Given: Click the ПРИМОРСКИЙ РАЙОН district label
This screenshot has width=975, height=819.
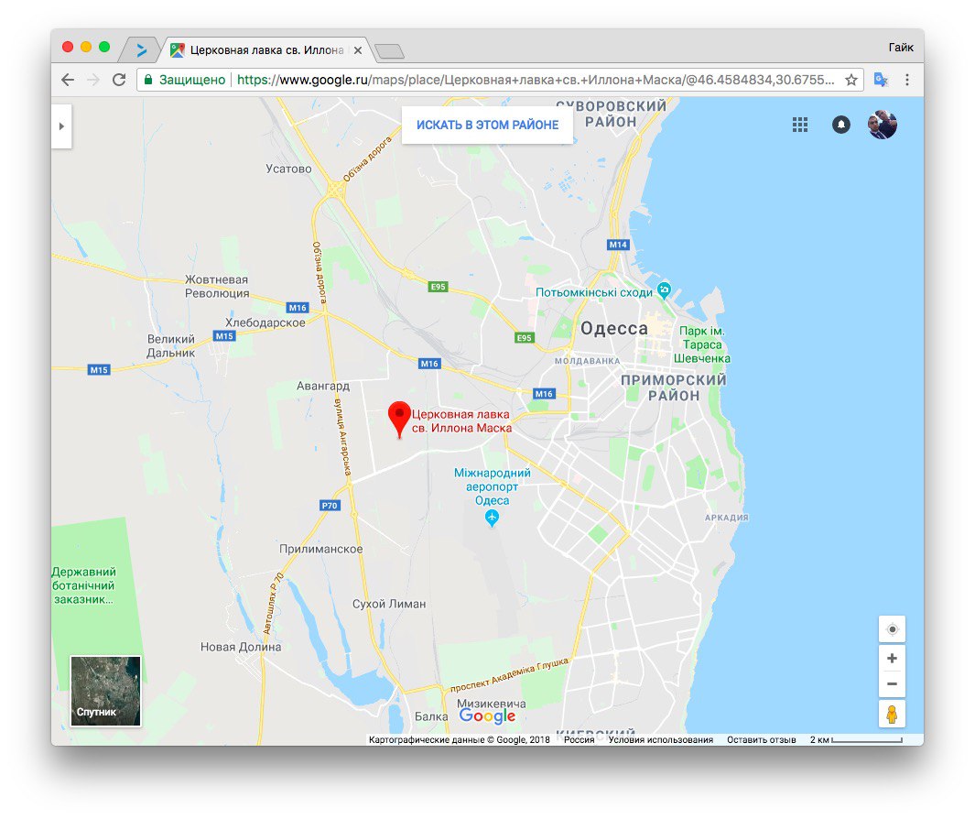Looking at the screenshot, I should tap(674, 388).
